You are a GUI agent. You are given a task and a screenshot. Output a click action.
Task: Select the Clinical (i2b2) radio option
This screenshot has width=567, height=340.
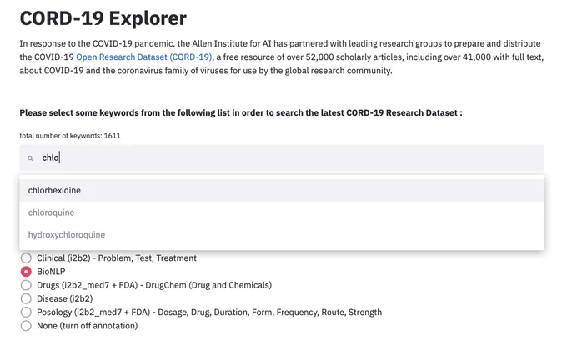click(26, 258)
